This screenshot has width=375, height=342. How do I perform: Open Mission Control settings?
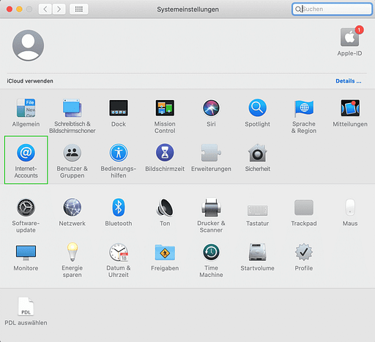pos(165,116)
